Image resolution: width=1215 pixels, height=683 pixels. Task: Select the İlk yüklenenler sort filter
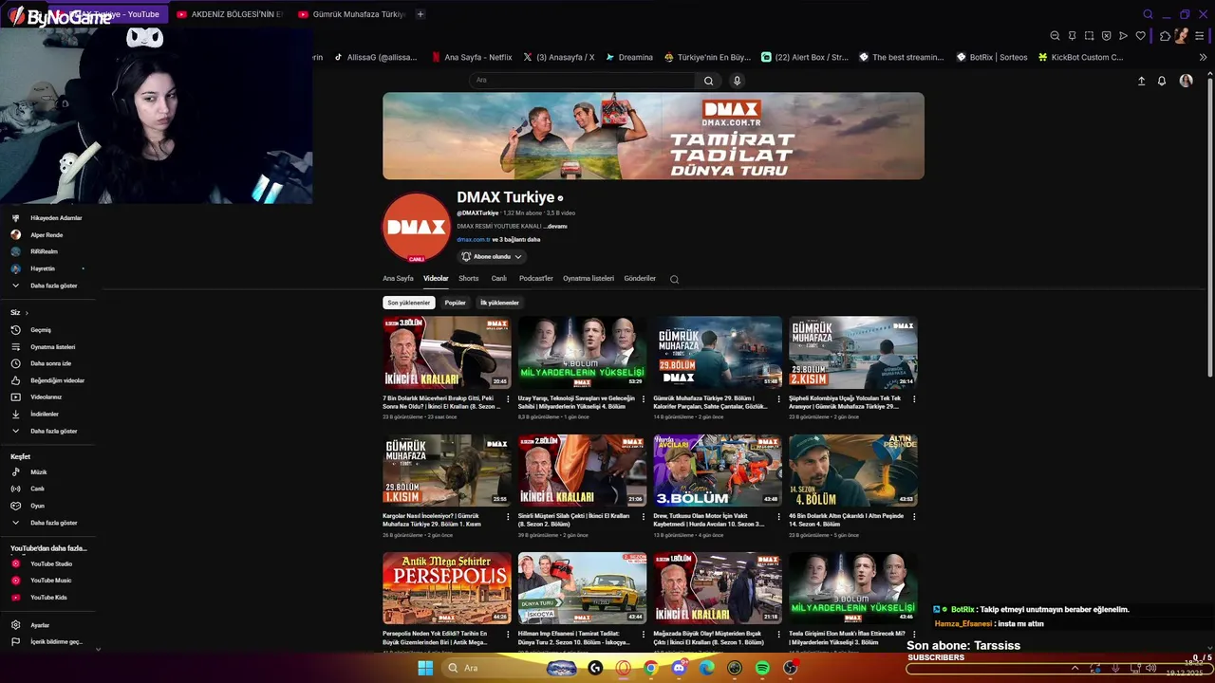[x=499, y=303]
